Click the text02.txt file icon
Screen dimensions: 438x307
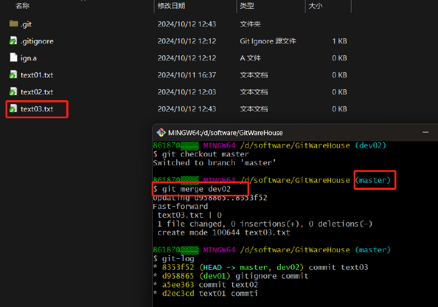coord(13,91)
